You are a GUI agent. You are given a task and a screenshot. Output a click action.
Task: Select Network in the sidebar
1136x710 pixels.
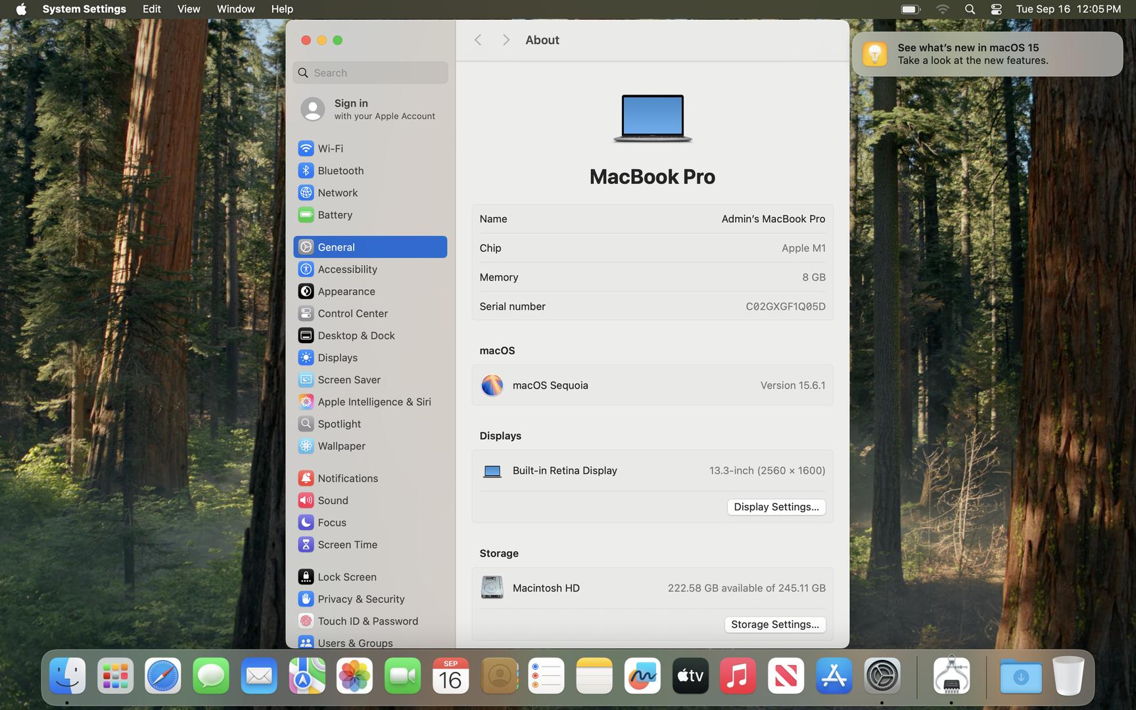(x=370, y=193)
